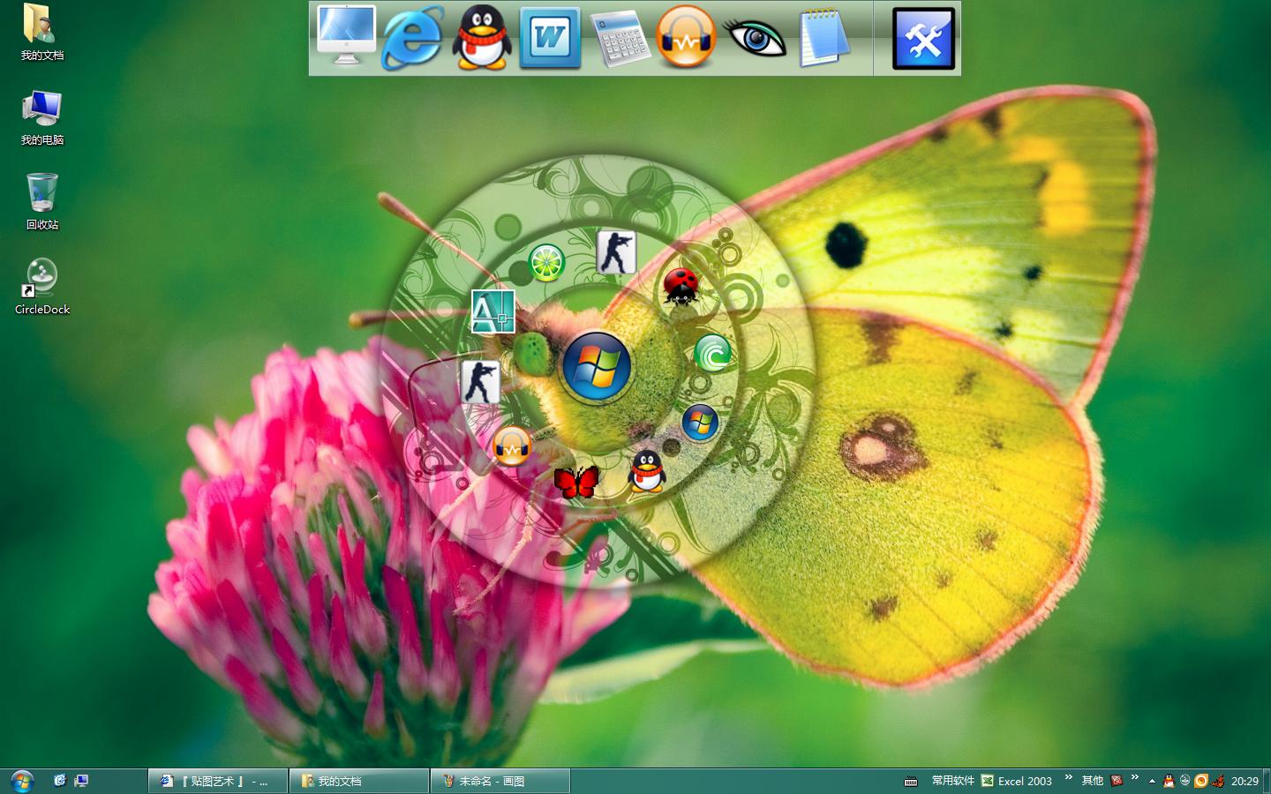Show hidden tray icons arrow
This screenshot has height=794, width=1271.
(1152, 782)
